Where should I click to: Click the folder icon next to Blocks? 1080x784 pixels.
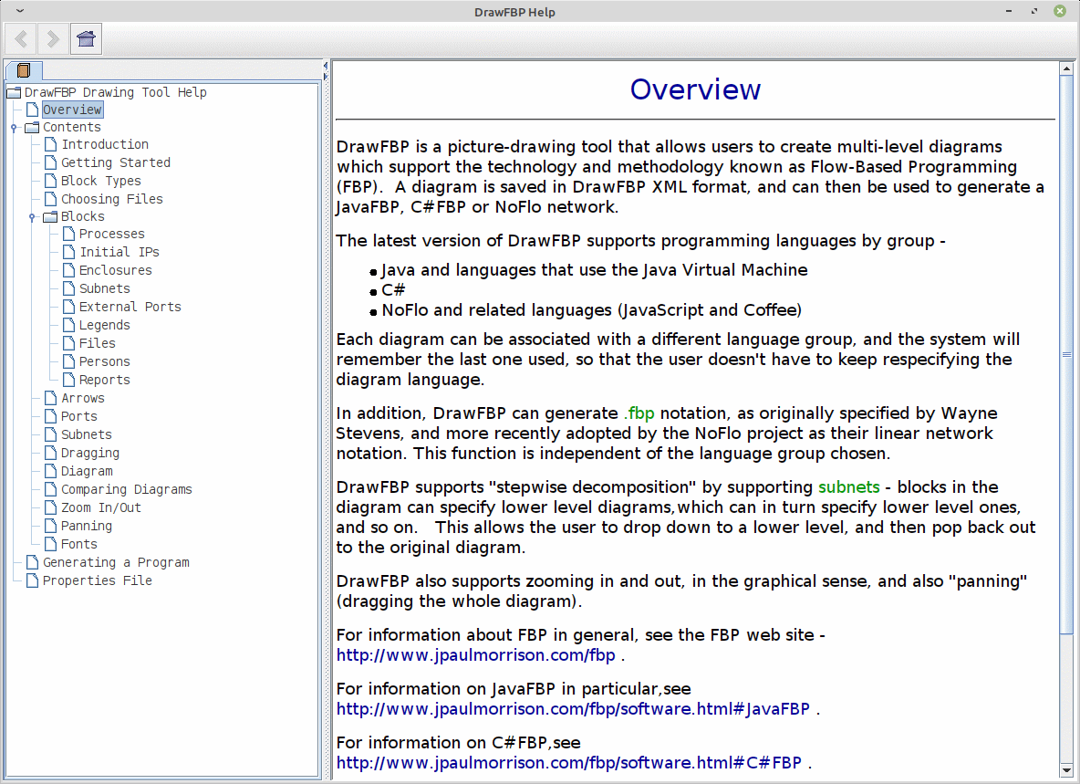pyautogui.click(x=50, y=217)
